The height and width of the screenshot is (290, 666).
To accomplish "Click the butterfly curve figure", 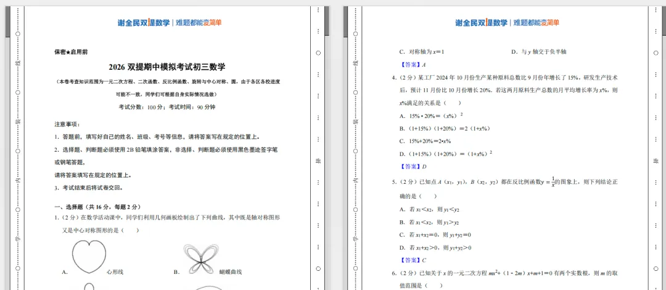I will pos(200,259).
